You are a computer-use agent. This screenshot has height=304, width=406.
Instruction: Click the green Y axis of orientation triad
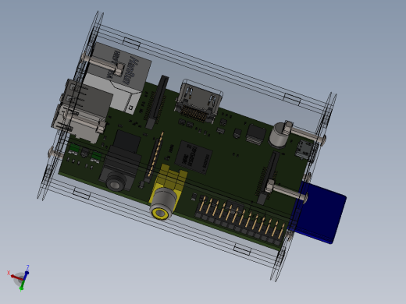pyautogui.click(x=22, y=286)
